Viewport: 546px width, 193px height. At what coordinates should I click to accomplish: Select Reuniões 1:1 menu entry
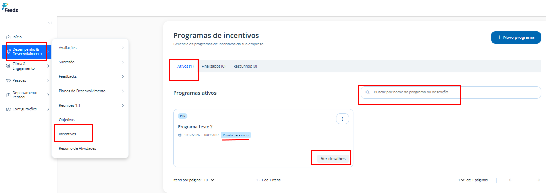pos(69,105)
